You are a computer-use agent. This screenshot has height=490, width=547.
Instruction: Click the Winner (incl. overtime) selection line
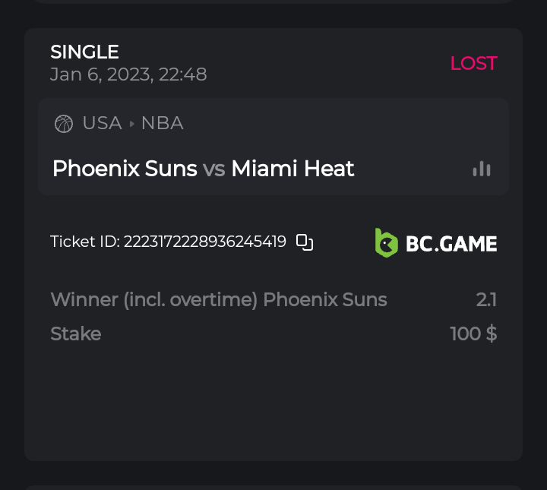pyautogui.click(x=219, y=300)
